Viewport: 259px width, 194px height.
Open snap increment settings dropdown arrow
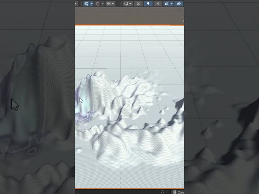tap(102, 4)
